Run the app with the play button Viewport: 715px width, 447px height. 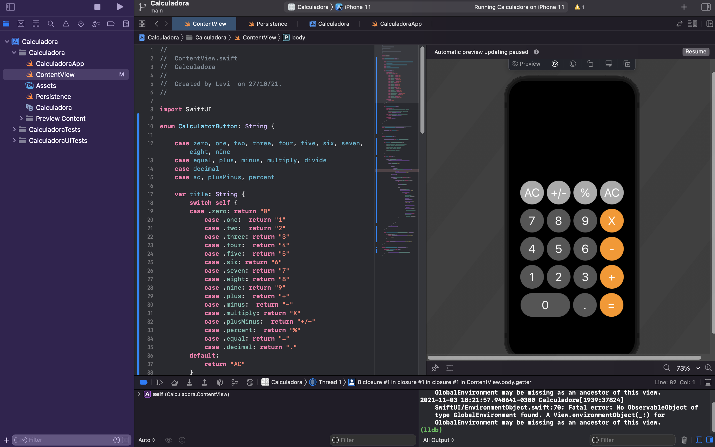(120, 7)
